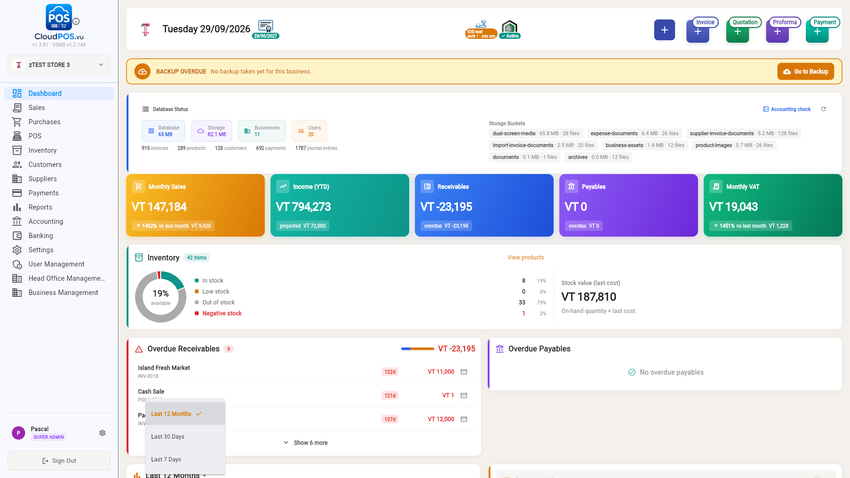Click the Payments card icon
Screen dimensions: 850x478
pos(17,193)
